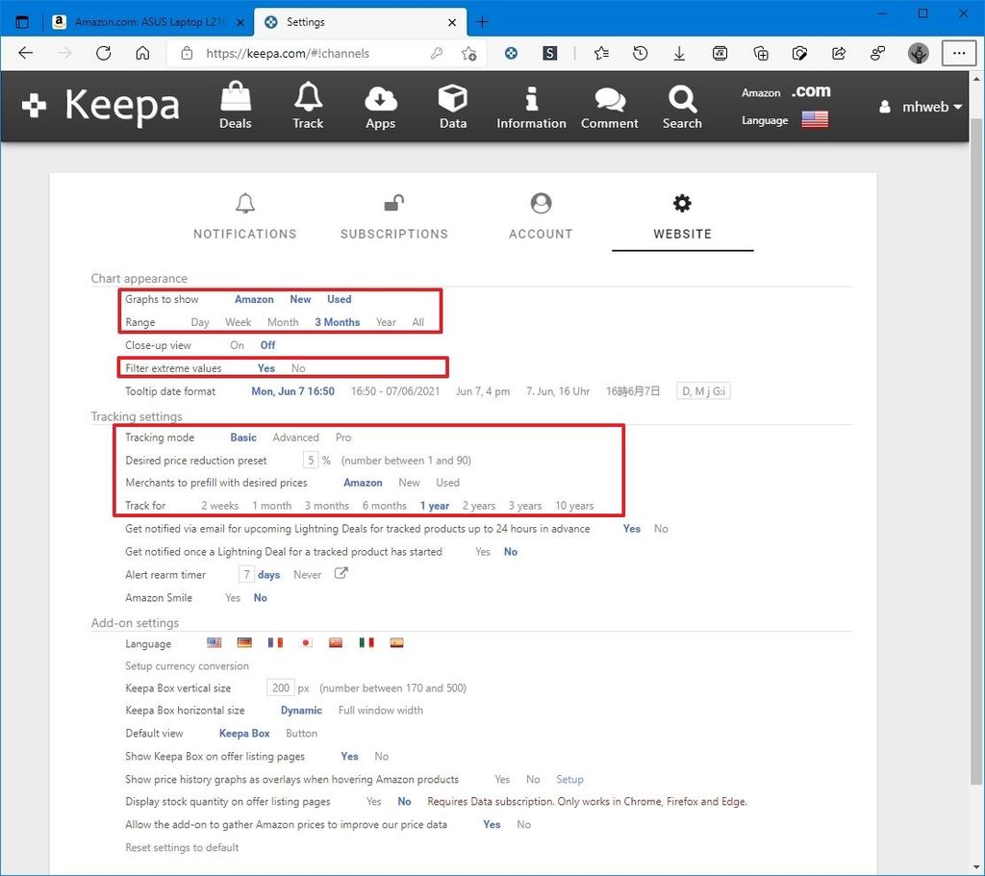Click the Keepa Box vertical size field
Image resolution: width=985 pixels, height=876 pixels.
[x=280, y=688]
